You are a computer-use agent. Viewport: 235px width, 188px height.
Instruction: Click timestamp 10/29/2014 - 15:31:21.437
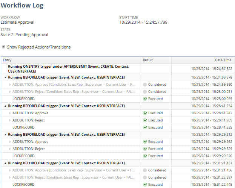pos(212,163)
